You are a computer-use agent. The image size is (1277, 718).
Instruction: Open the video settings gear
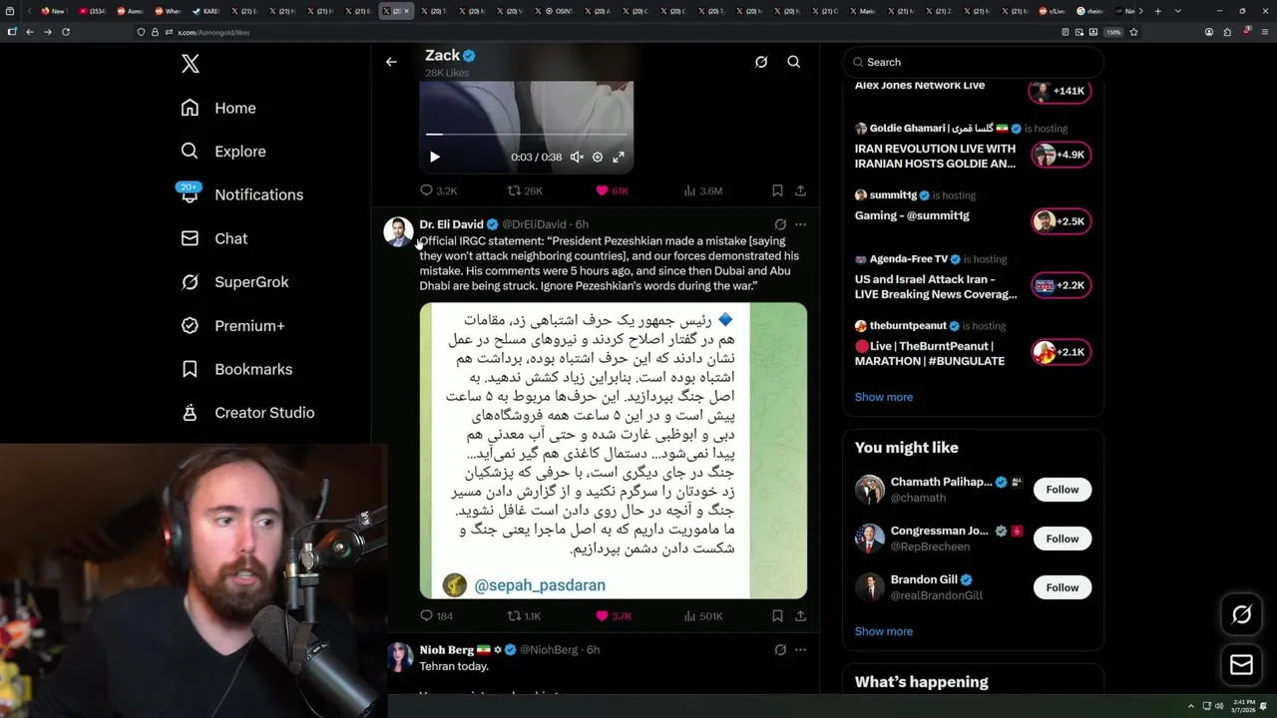(x=598, y=157)
